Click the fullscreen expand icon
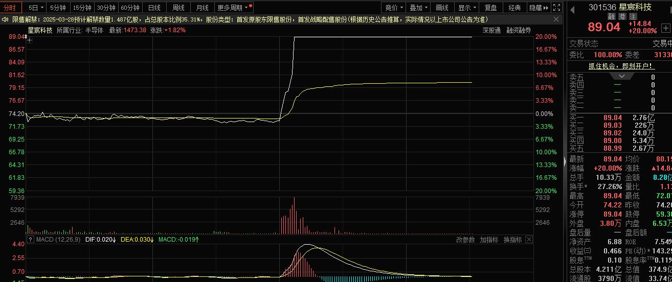Screen dimensions: 672x282 click(557, 8)
